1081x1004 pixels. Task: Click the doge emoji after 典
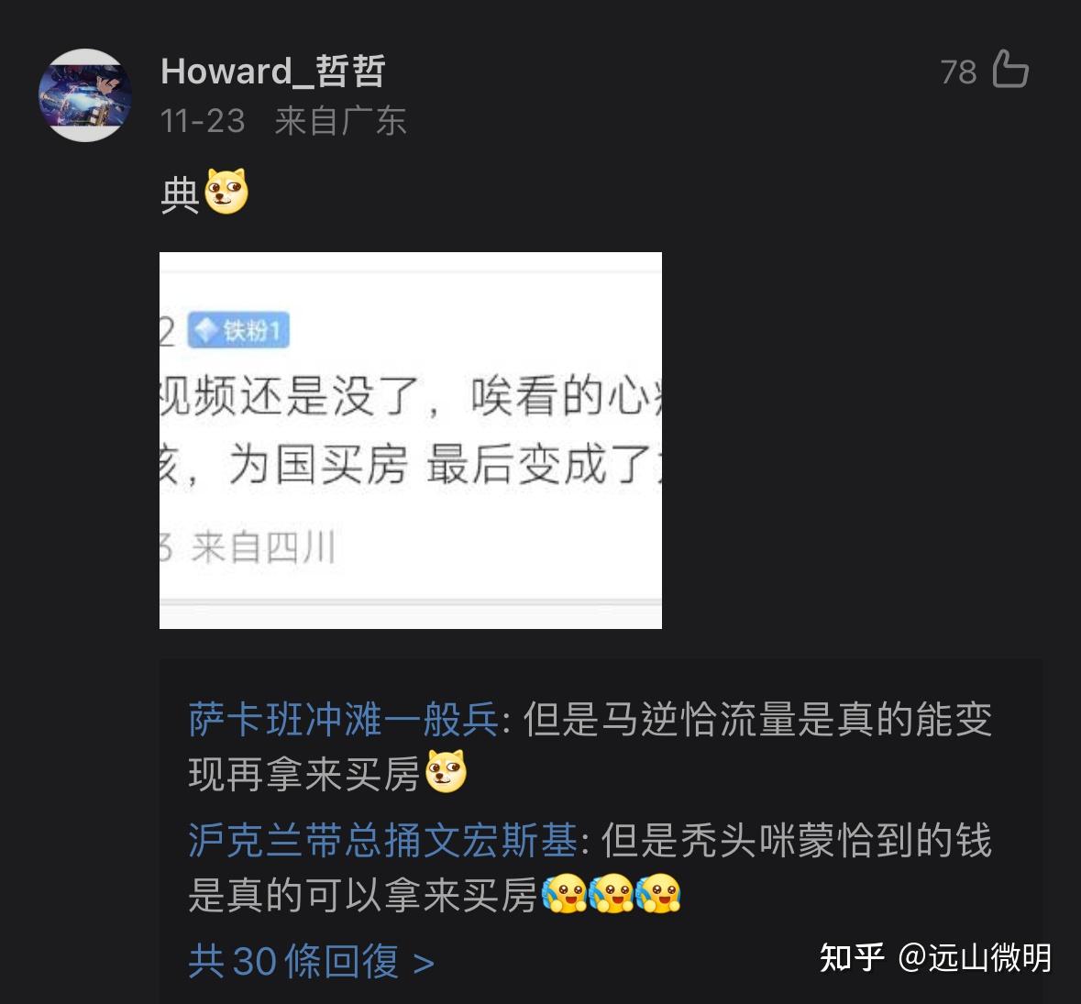pyautogui.click(x=226, y=193)
